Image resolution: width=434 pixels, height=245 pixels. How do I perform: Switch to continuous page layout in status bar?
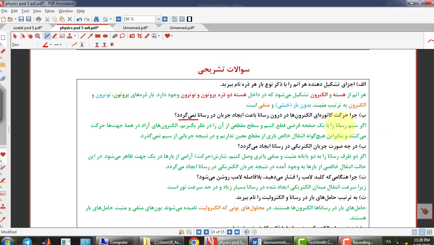pyautogui.click(x=422, y=232)
